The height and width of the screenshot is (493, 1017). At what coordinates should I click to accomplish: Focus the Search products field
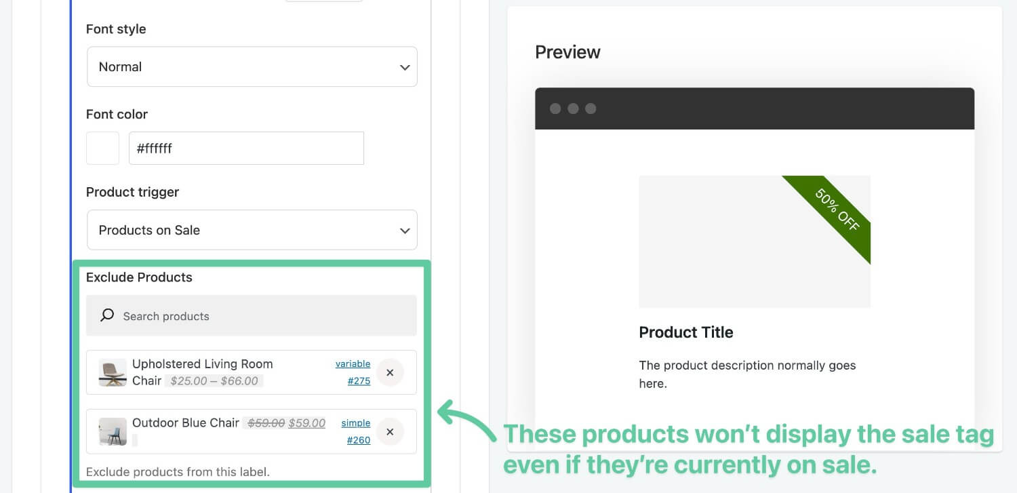pos(252,315)
